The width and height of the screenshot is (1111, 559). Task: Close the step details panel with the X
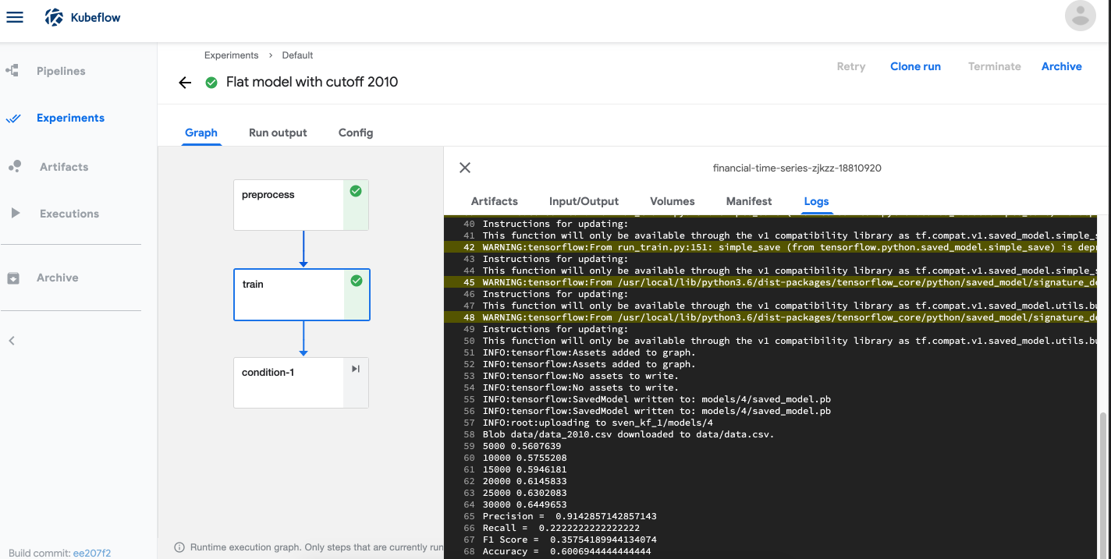point(464,168)
